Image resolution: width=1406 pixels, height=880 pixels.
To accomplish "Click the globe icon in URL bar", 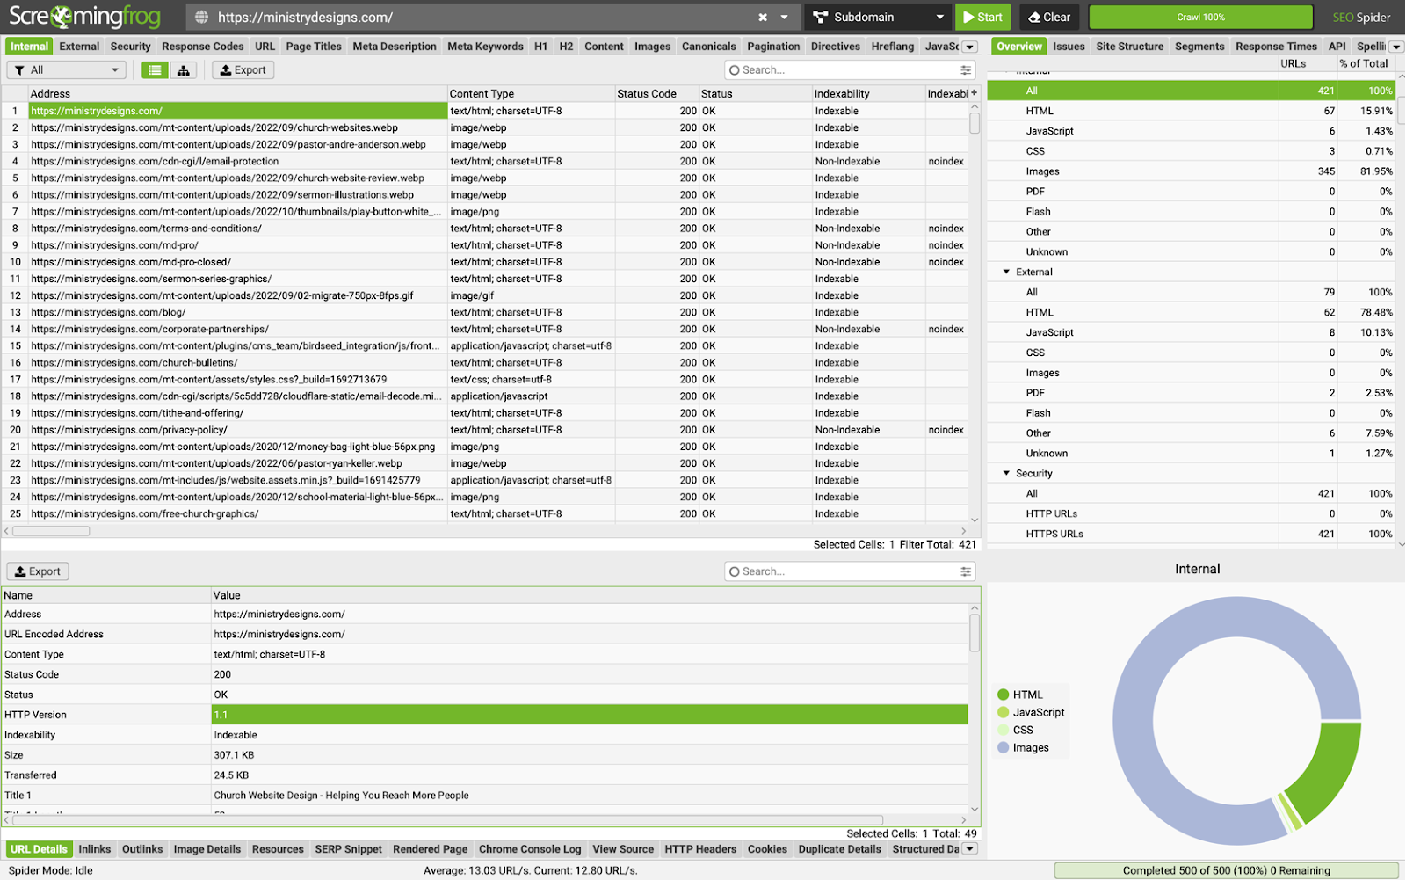I will pyautogui.click(x=201, y=17).
